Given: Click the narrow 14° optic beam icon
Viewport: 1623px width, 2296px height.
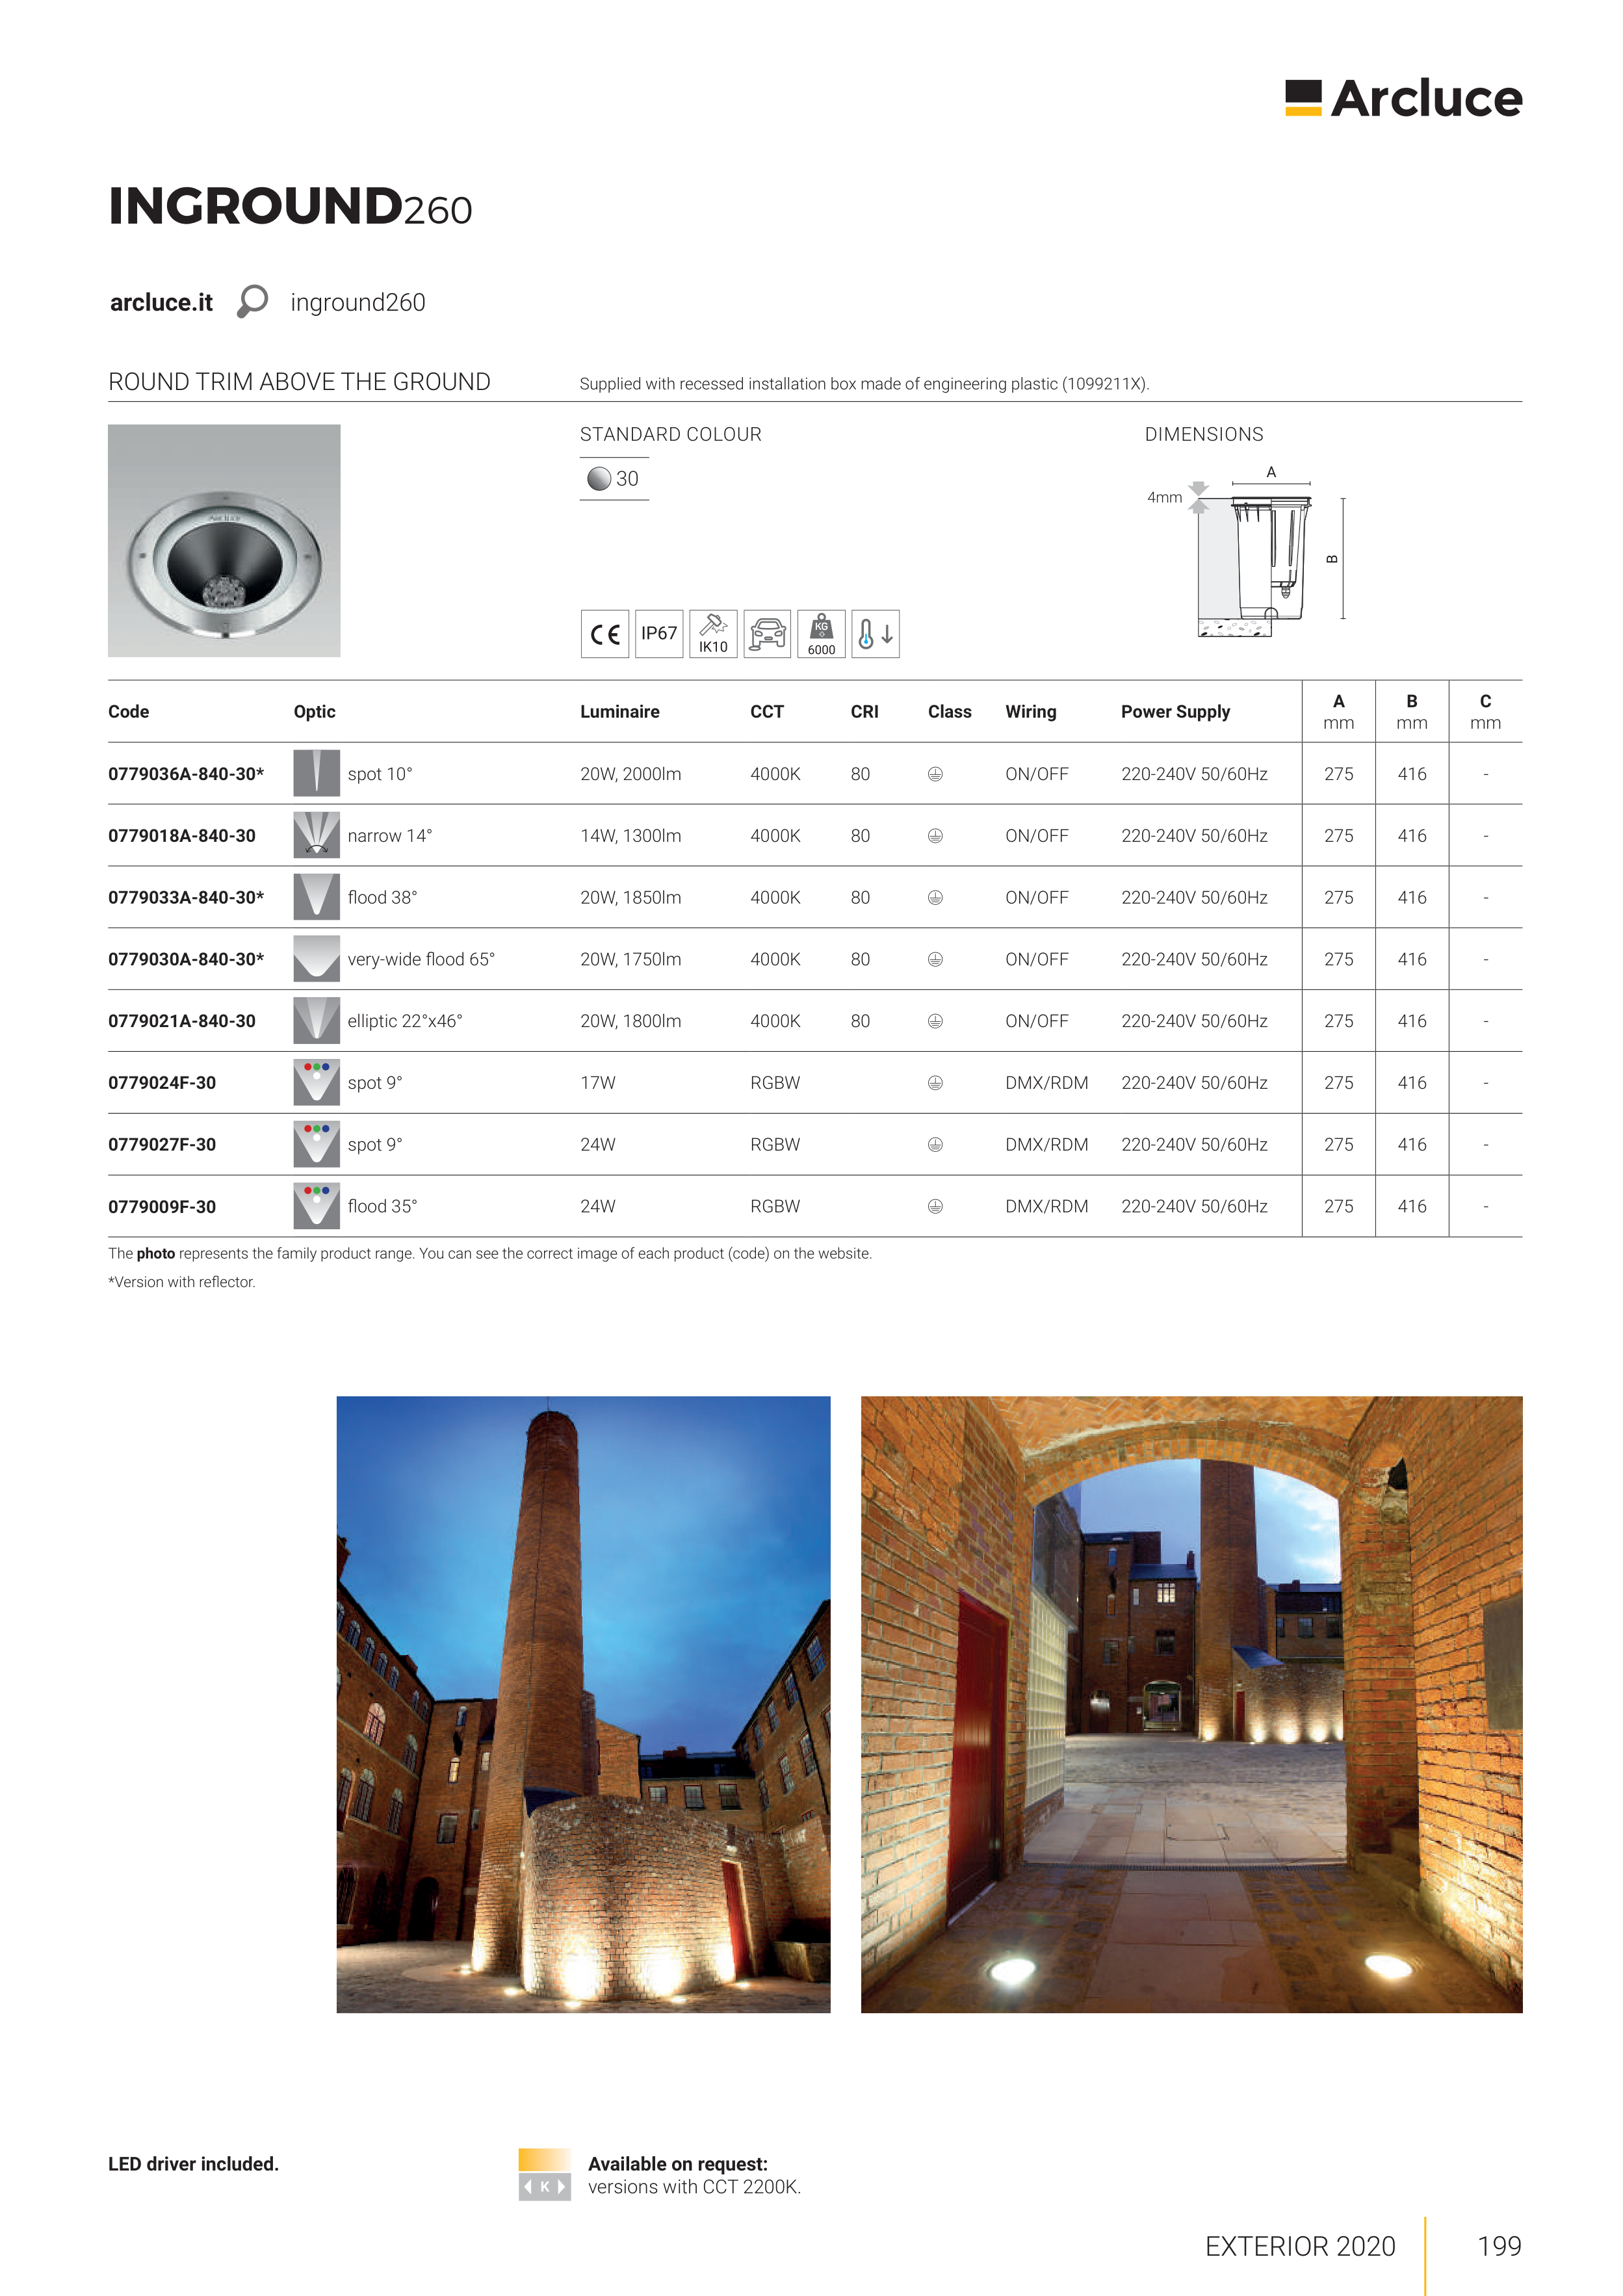Looking at the screenshot, I should pyautogui.click(x=316, y=835).
